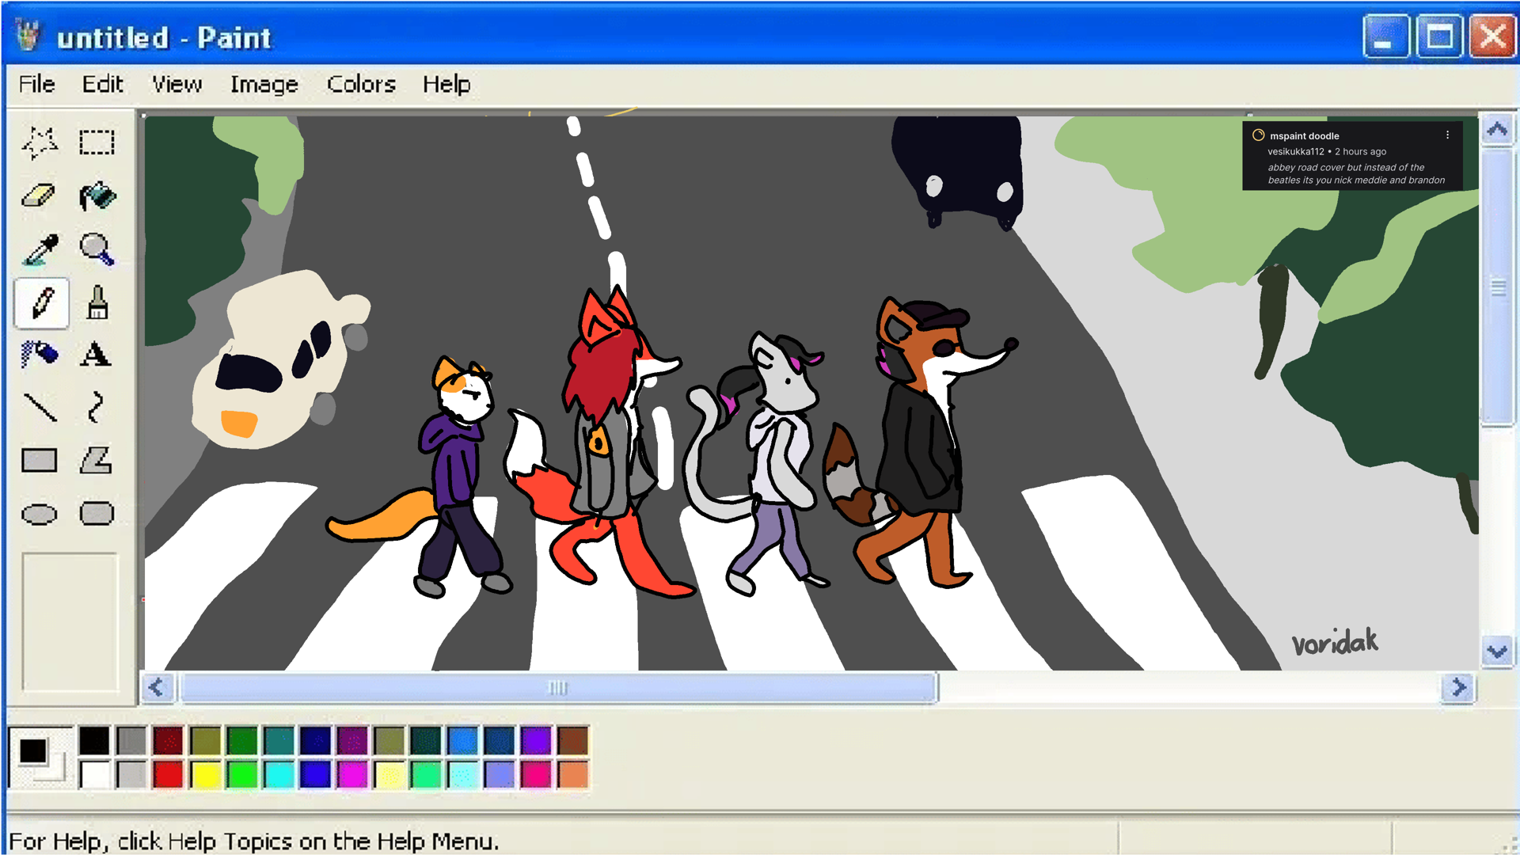Select the light gray palette swatch
Viewport: 1520px width, 855px height.
[x=131, y=774]
